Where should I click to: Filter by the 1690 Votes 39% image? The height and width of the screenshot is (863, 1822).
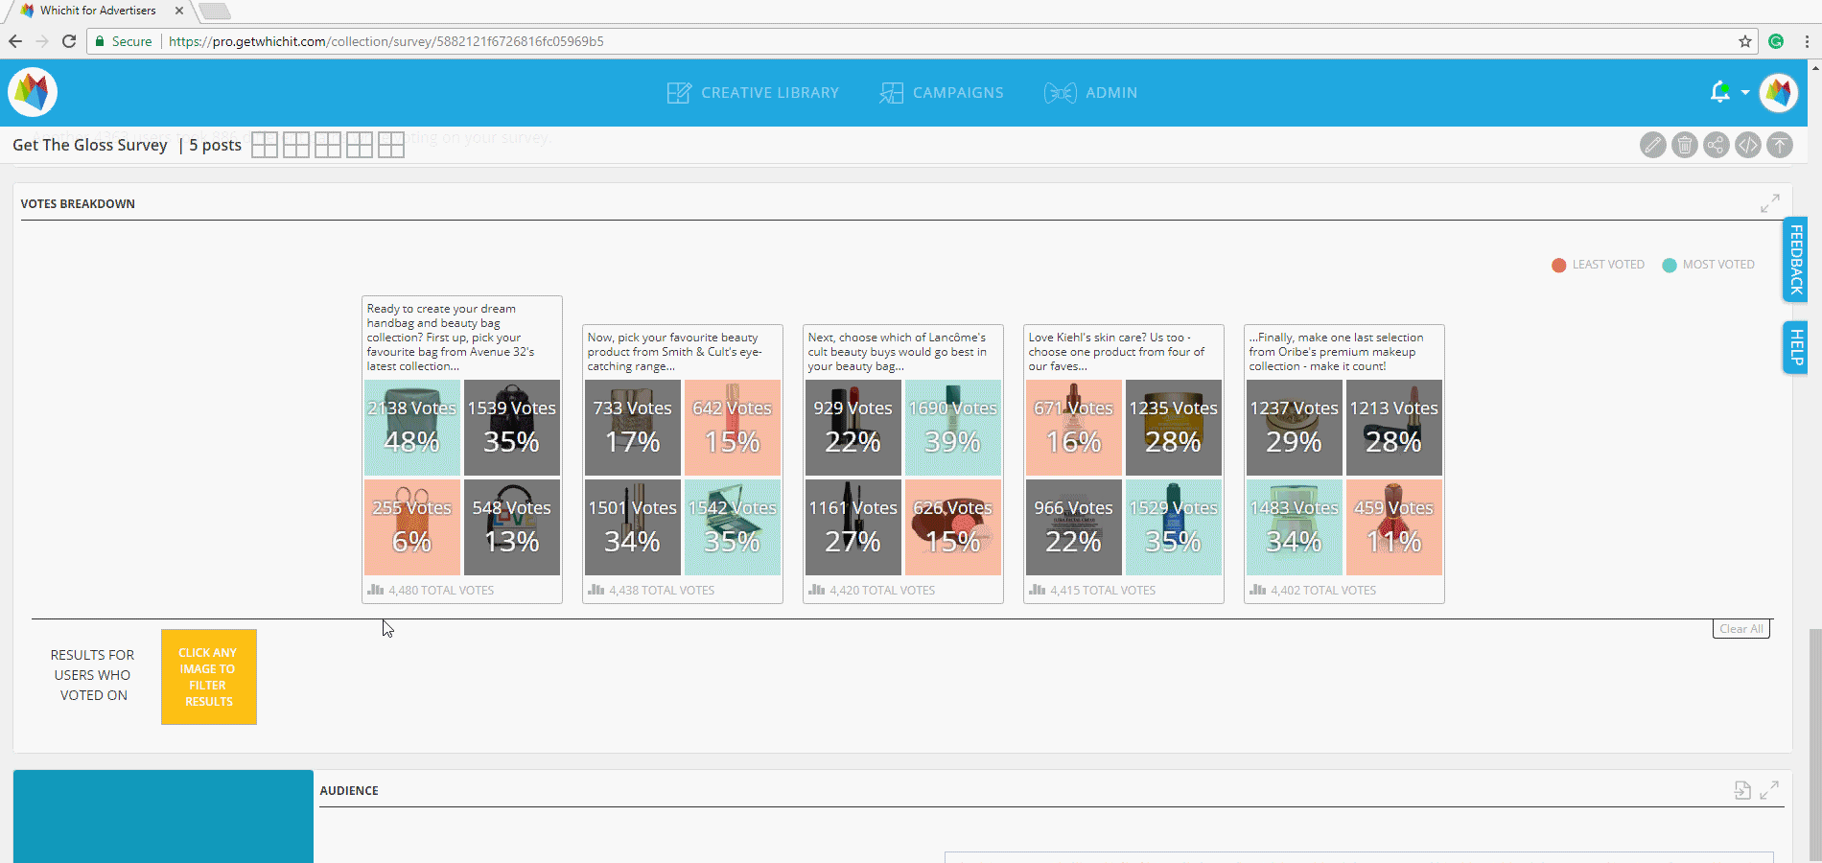point(953,428)
